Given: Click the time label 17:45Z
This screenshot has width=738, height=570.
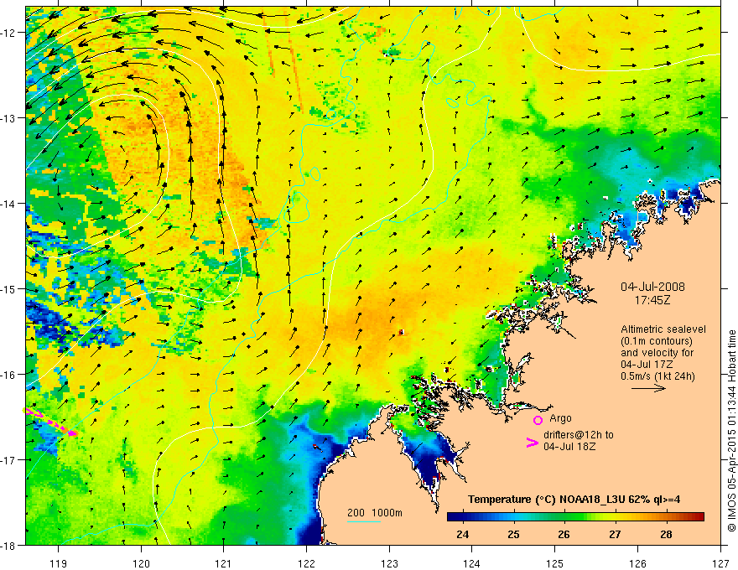Looking at the screenshot, I should [x=652, y=299].
